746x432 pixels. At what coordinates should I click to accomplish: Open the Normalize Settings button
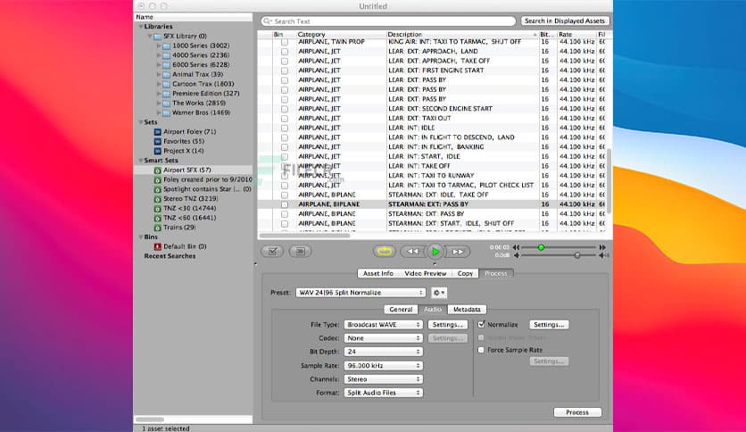coord(549,325)
